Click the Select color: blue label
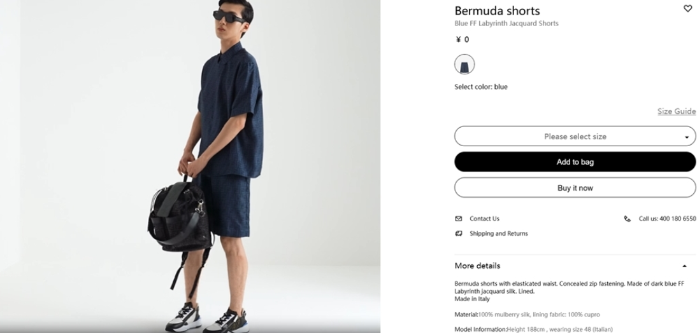 (481, 86)
